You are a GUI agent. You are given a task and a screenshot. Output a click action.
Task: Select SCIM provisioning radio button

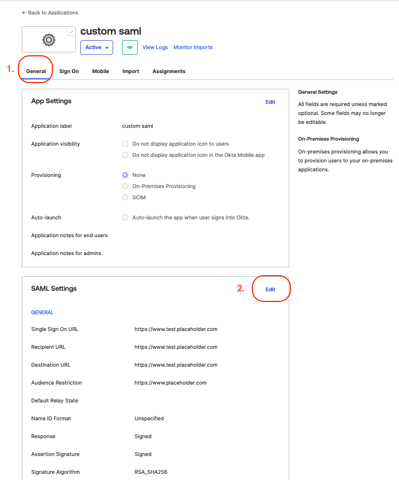tap(125, 198)
